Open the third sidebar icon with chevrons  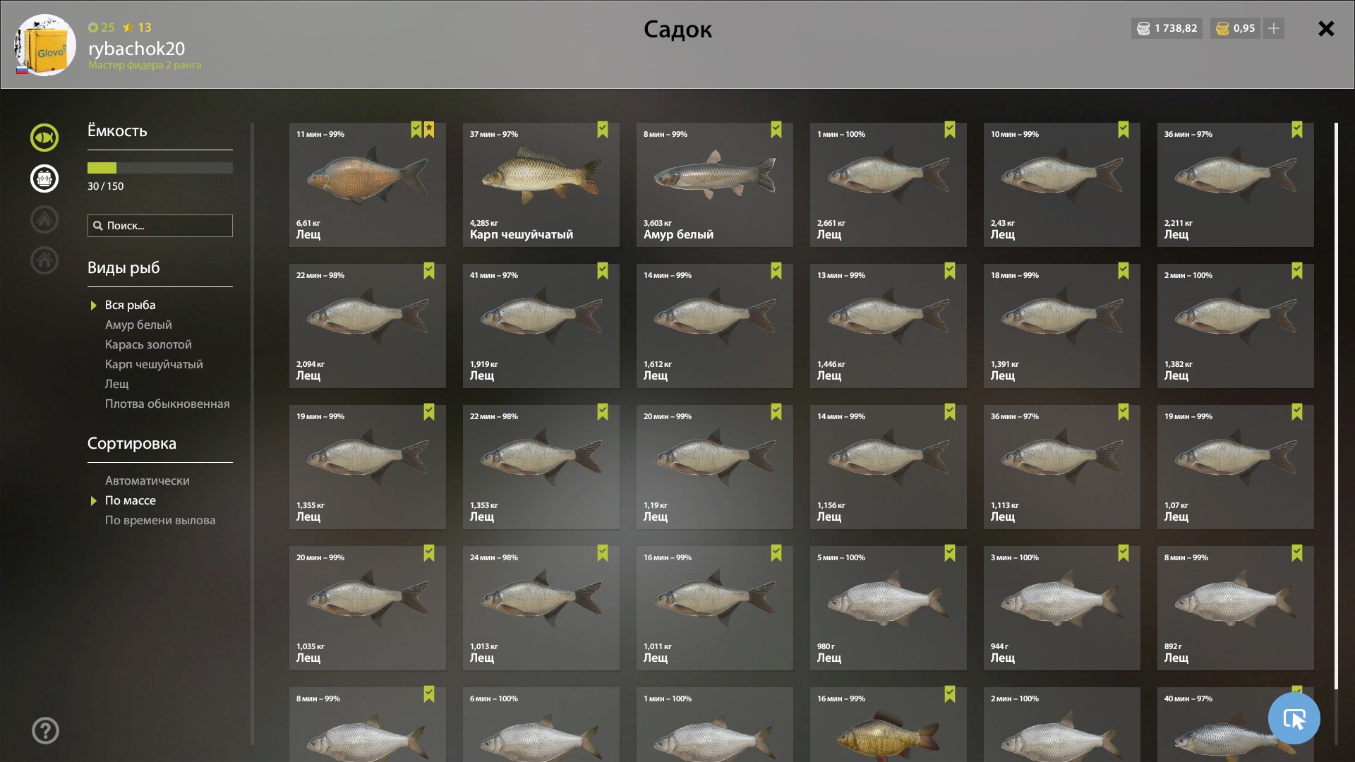[x=44, y=219]
